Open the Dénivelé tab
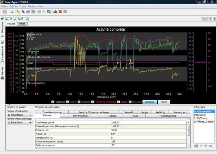The height and width of the screenshot is (154, 217). [128, 112]
